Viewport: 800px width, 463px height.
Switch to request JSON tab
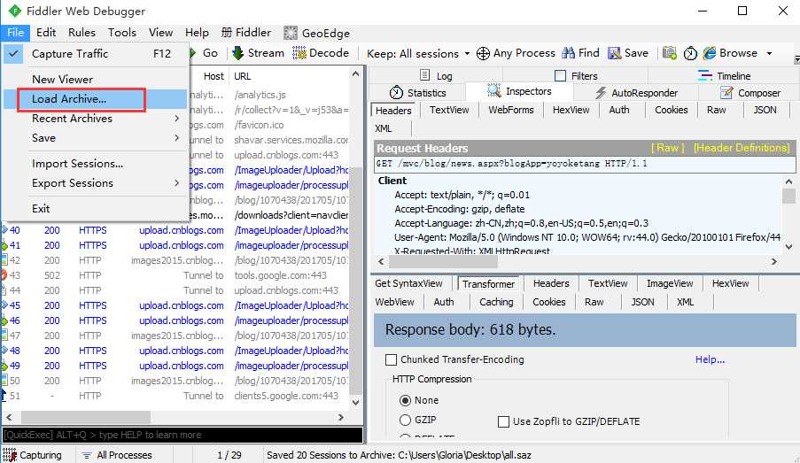point(765,110)
